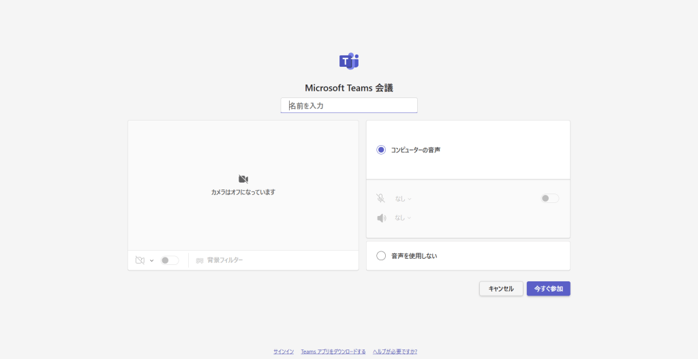Click the camera-off icon in preview center
This screenshot has height=359, width=698.
click(x=243, y=179)
